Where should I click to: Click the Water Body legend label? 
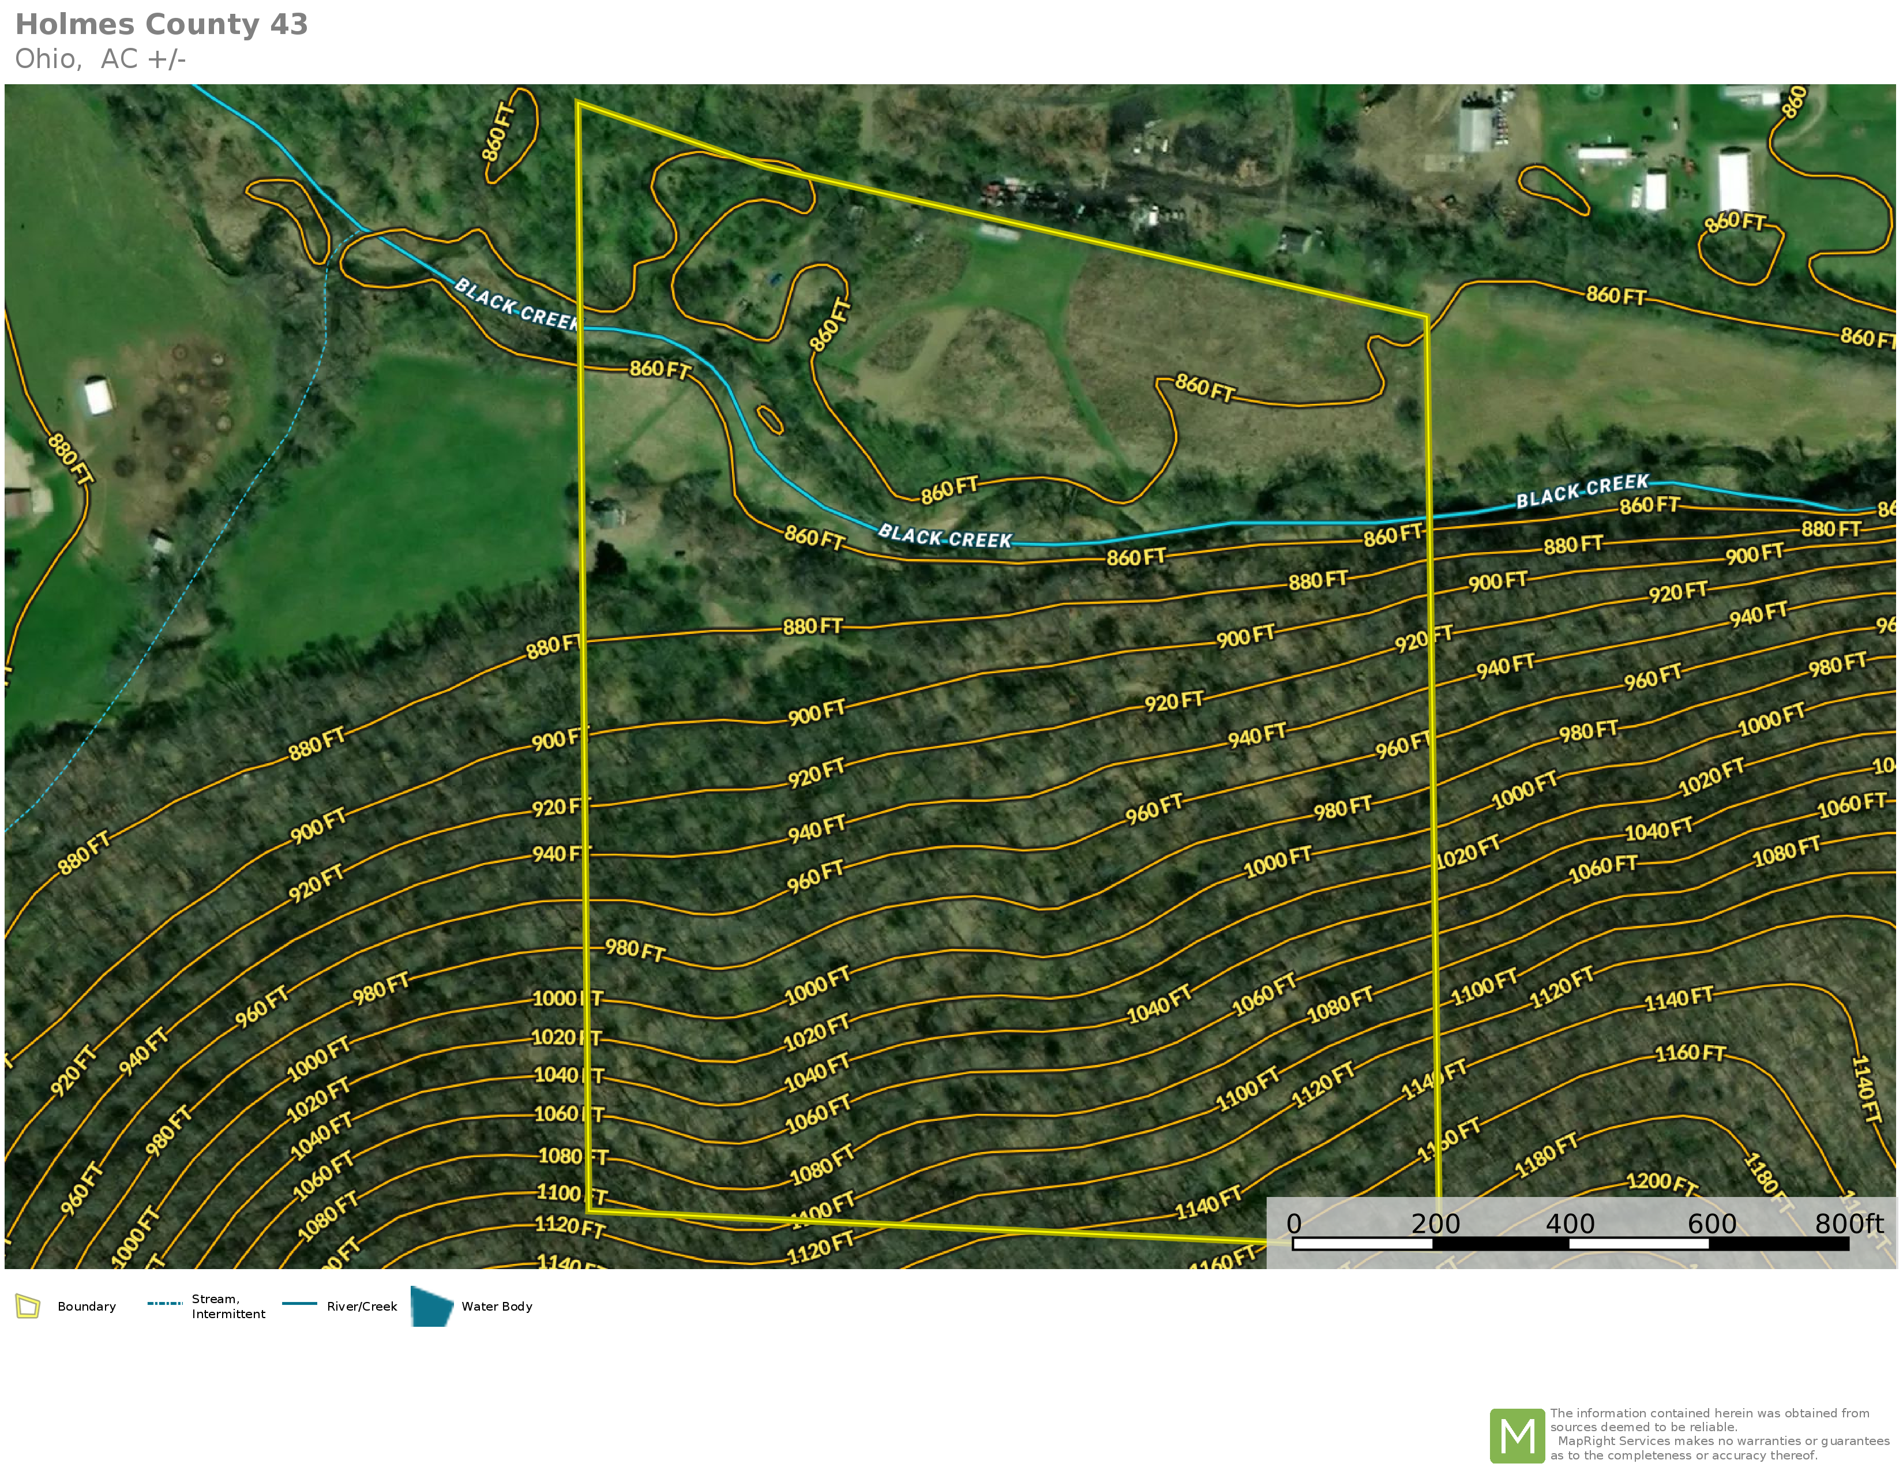tap(497, 1306)
